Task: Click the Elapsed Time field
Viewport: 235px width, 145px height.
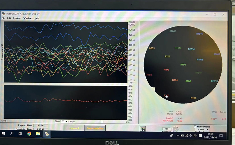Action: (x=40, y=125)
